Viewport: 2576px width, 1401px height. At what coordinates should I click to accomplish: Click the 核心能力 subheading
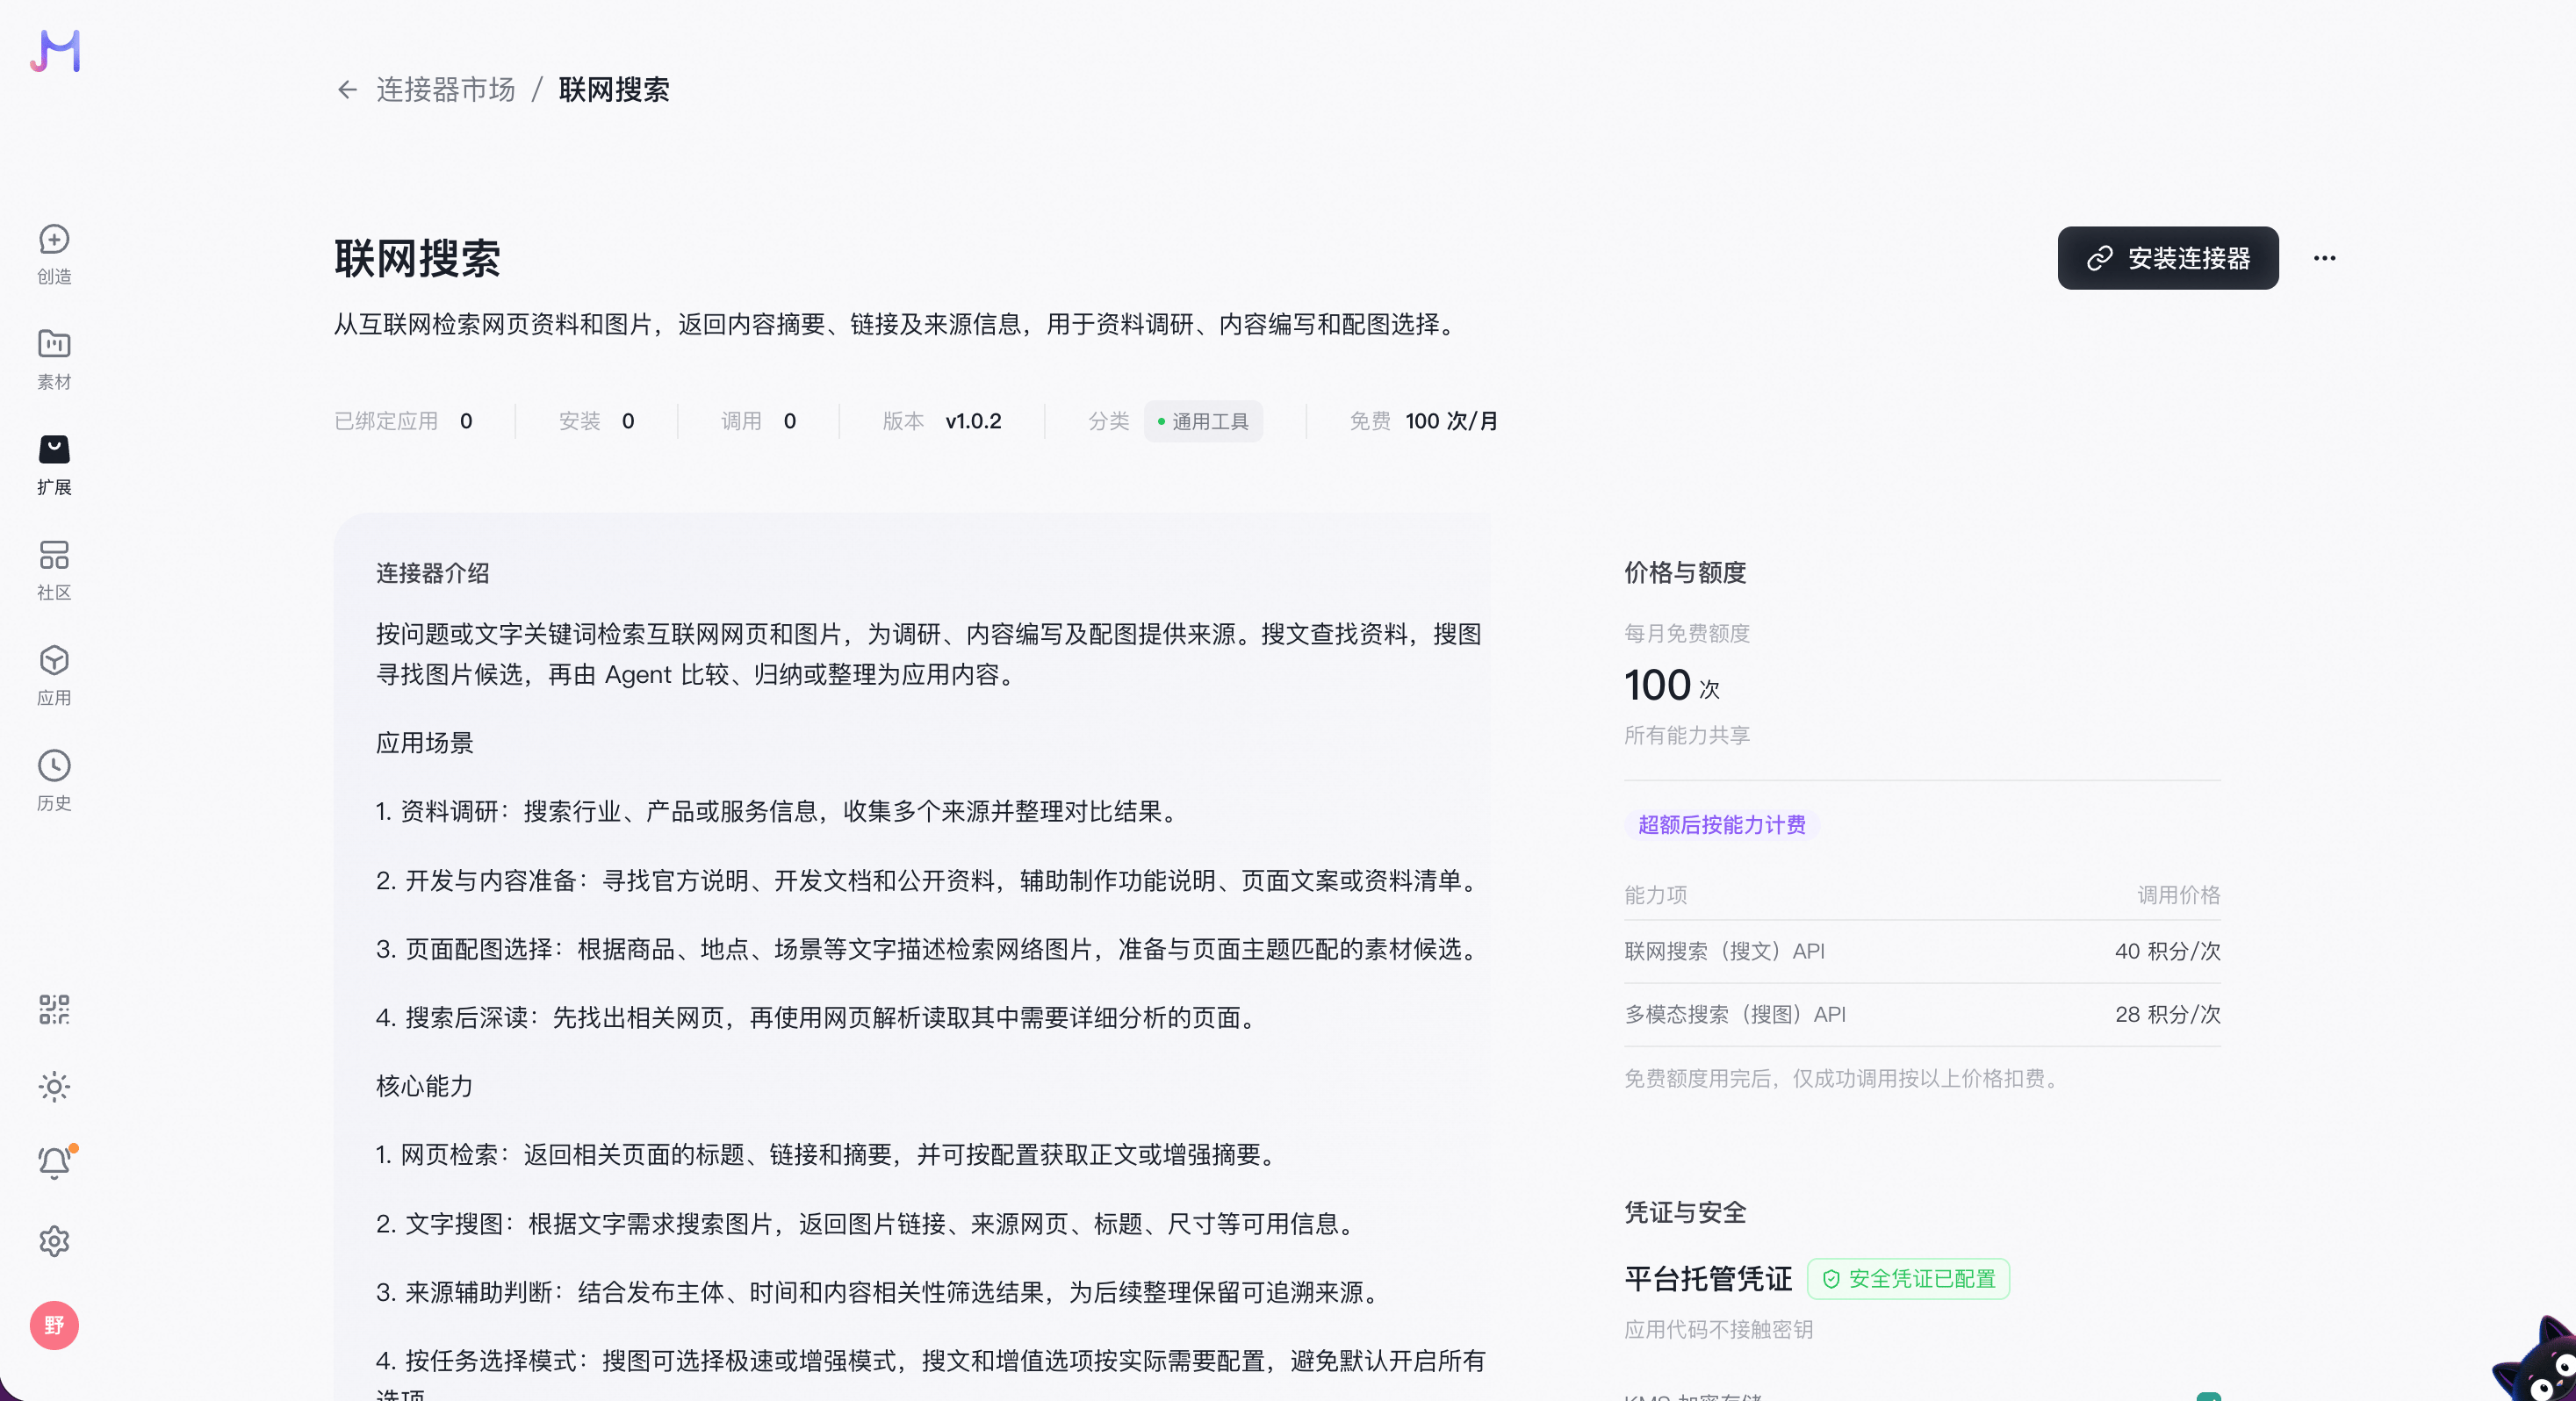[424, 1086]
